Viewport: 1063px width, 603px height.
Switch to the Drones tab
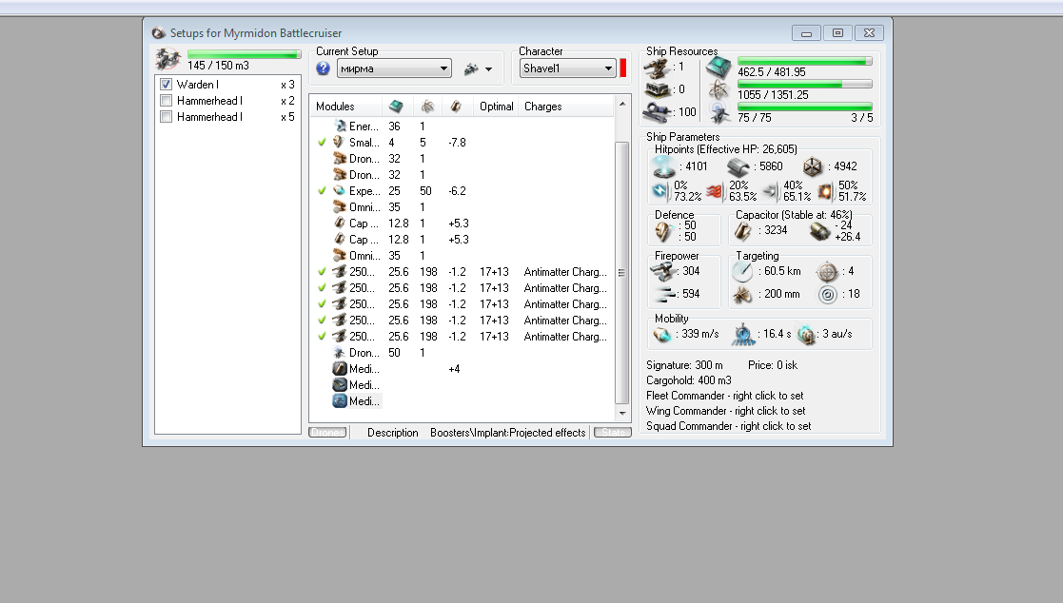pos(327,432)
